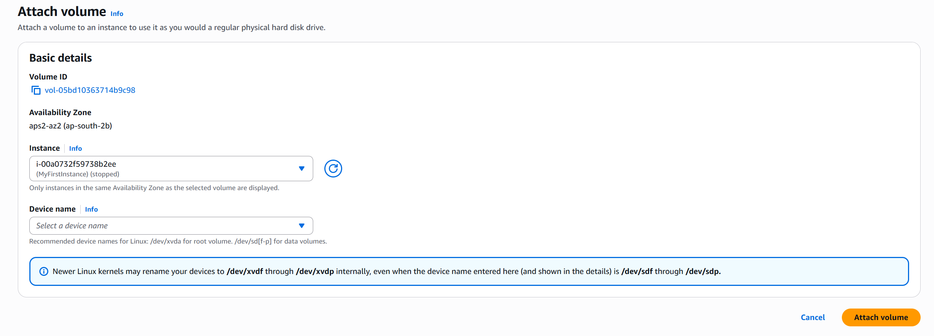The height and width of the screenshot is (336, 934).
Task: Open the instance selector showing i-00a0732f59738b2ee
Action: click(163, 169)
